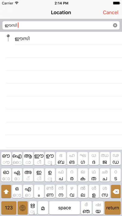This screenshot has height=216, width=122.
Task: Tap the മ key beside space
Action: 43,208
